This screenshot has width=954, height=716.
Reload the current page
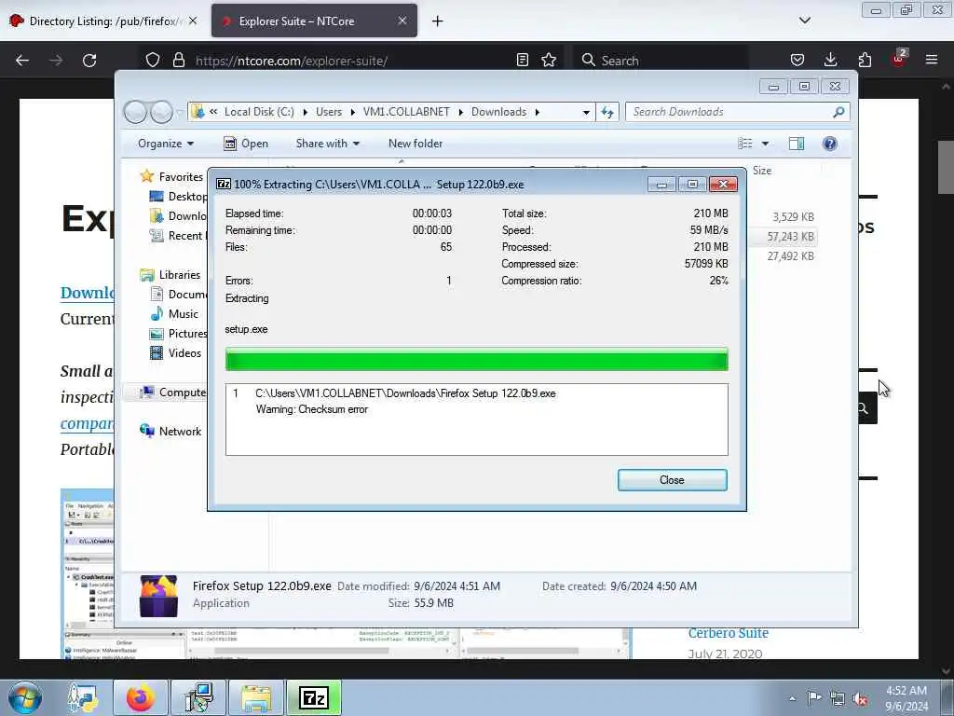coord(89,61)
